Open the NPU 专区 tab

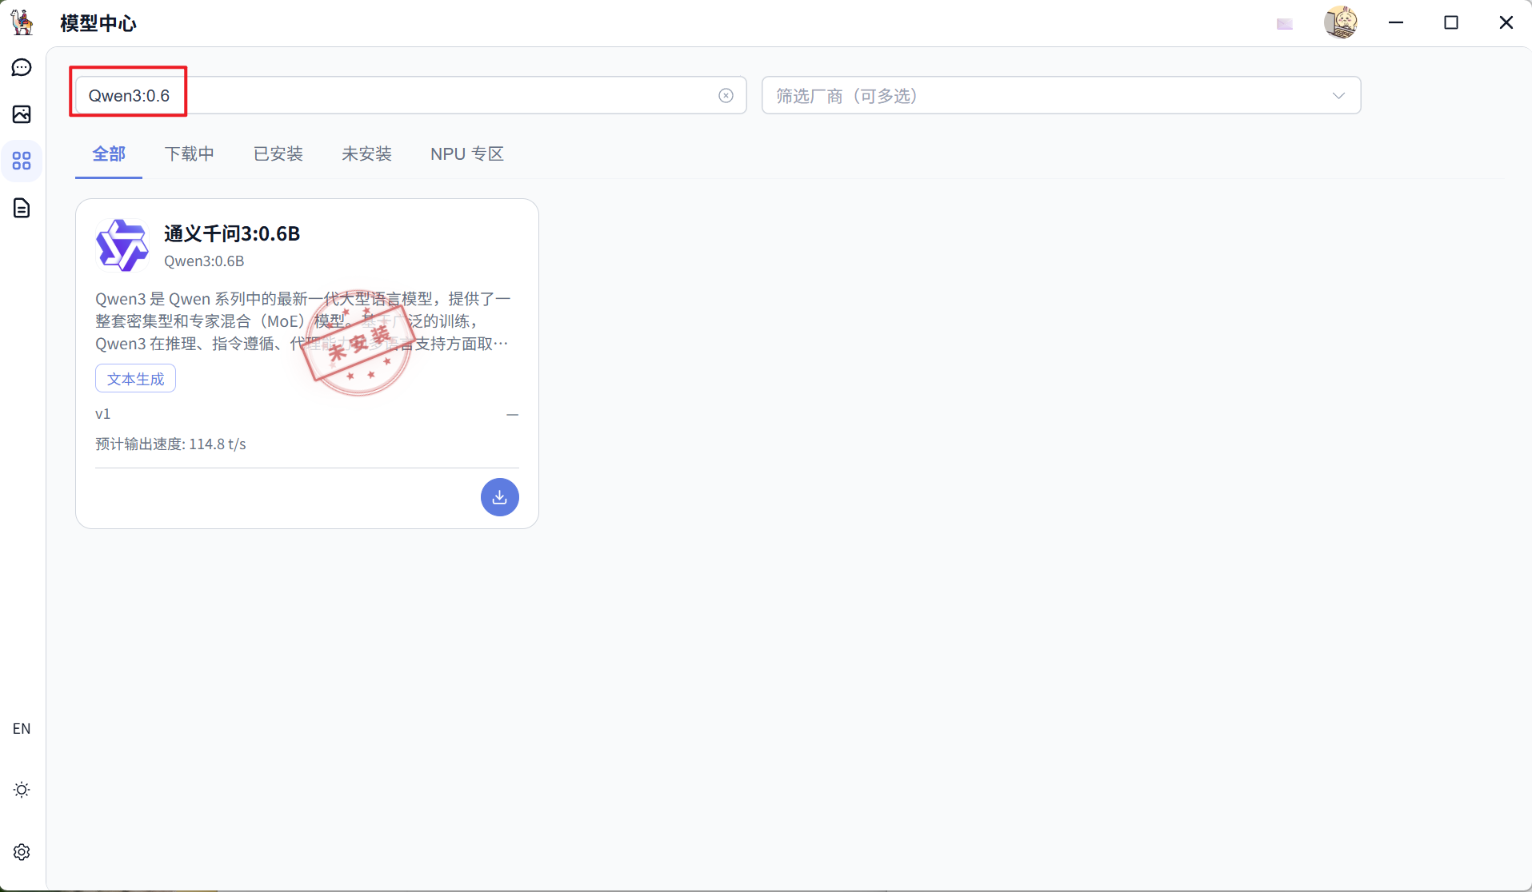pyautogui.click(x=467, y=154)
